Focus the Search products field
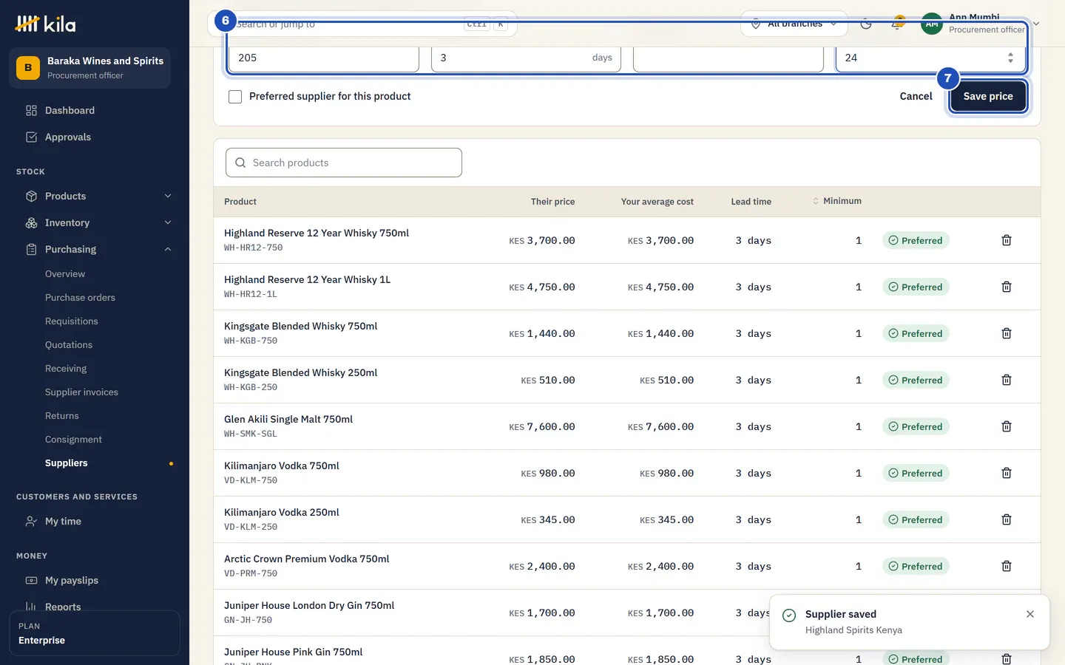Viewport: 1065px width, 665px height. pyautogui.click(x=344, y=163)
